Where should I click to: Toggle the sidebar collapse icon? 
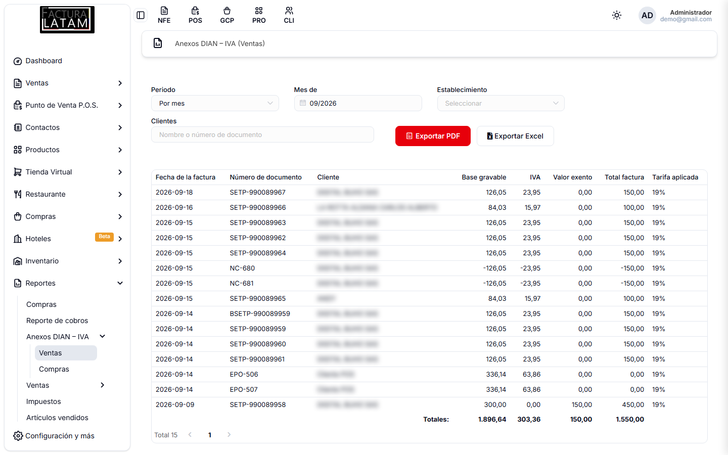pos(141,15)
